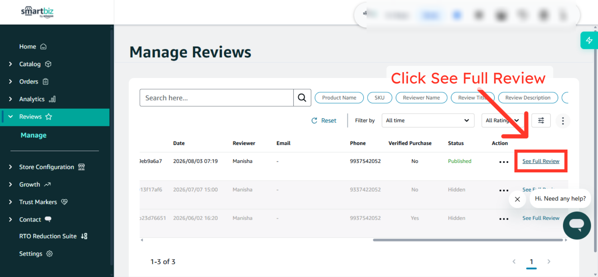The image size is (598, 277).
Task: Click the Reset button
Action: click(324, 120)
